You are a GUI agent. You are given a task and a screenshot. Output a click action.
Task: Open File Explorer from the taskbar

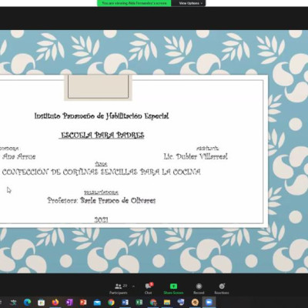(167, 303)
